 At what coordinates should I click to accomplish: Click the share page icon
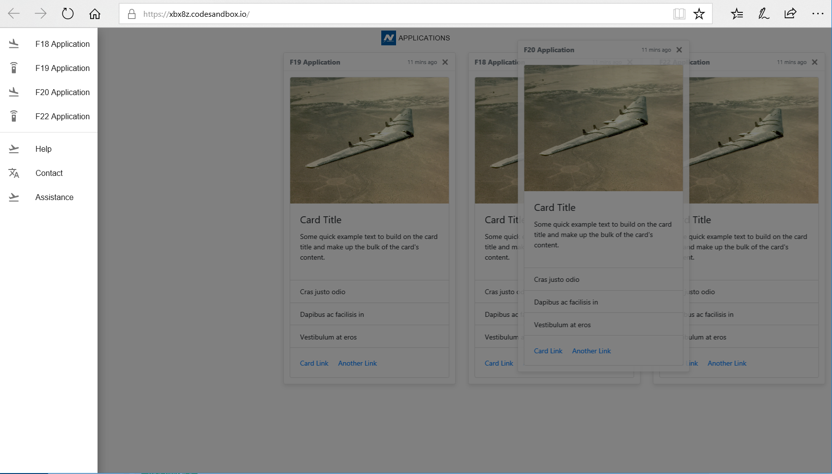[790, 14]
